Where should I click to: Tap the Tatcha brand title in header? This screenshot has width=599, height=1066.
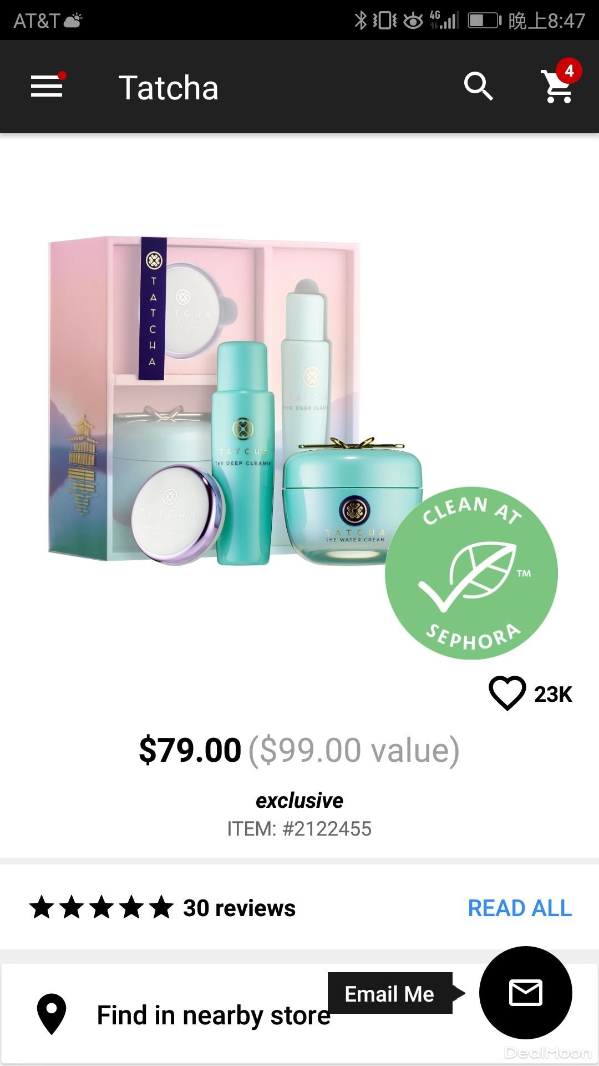tap(169, 88)
